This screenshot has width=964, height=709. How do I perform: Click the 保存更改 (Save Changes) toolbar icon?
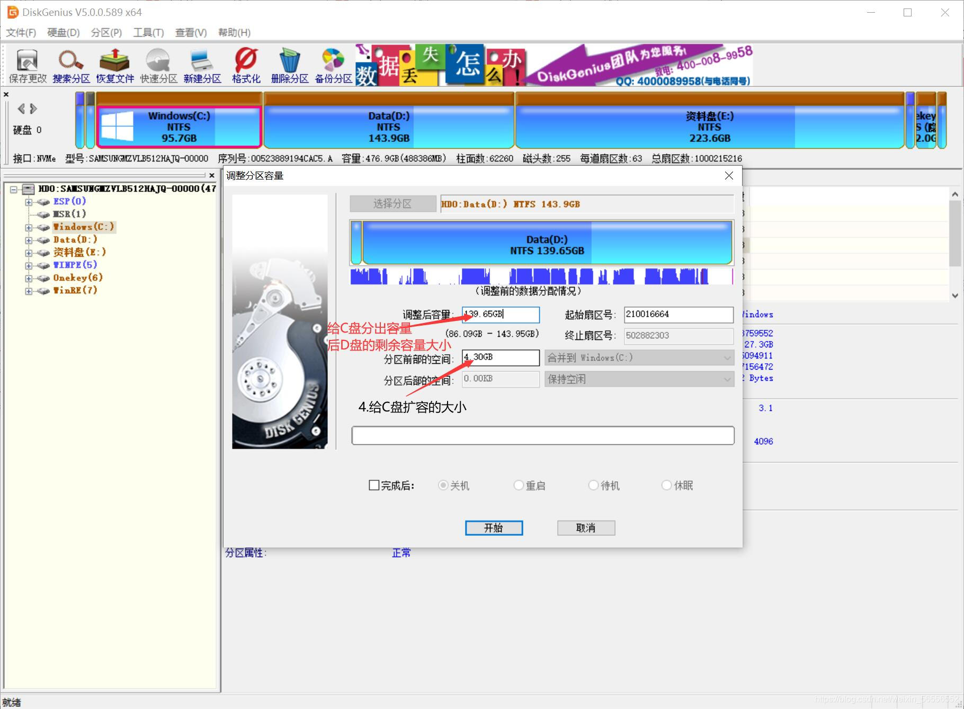(x=25, y=65)
